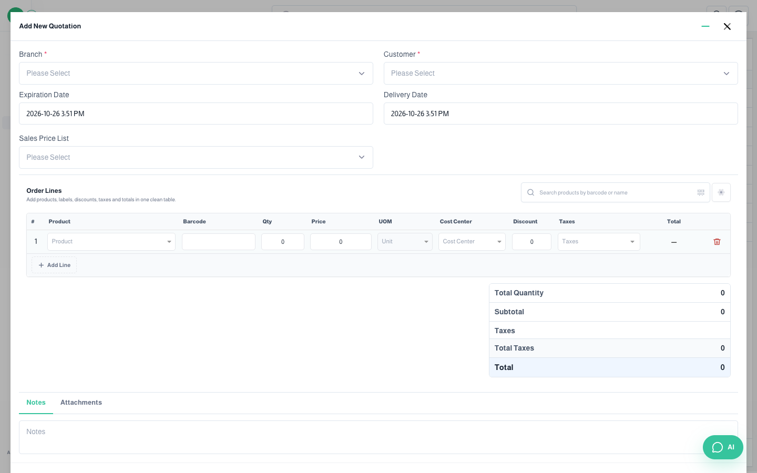Open the Customer dropdown
Screen dimensions: 757x473
pos(560,74)
